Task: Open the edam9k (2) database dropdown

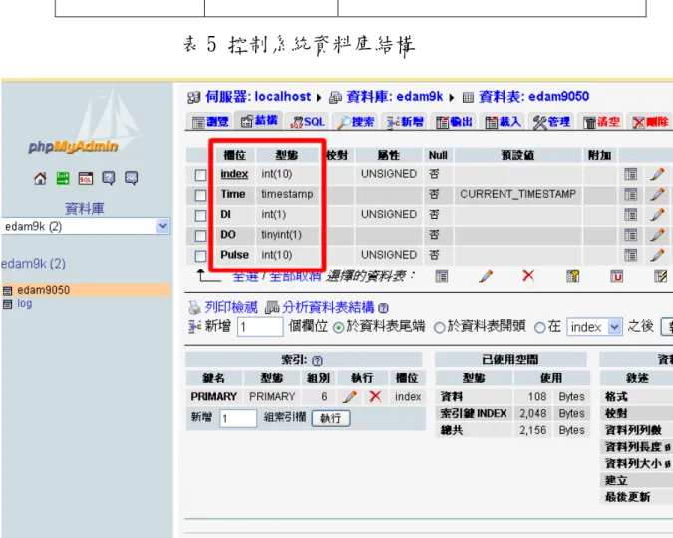Action: point(85,226)
